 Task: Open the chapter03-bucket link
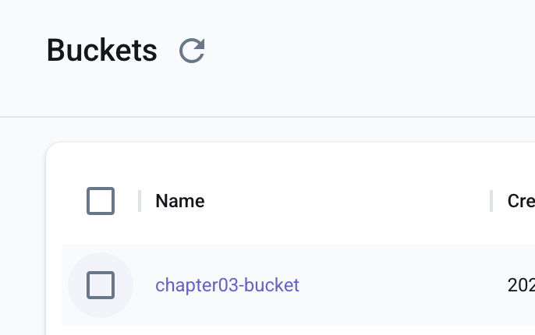coord(227,285)
